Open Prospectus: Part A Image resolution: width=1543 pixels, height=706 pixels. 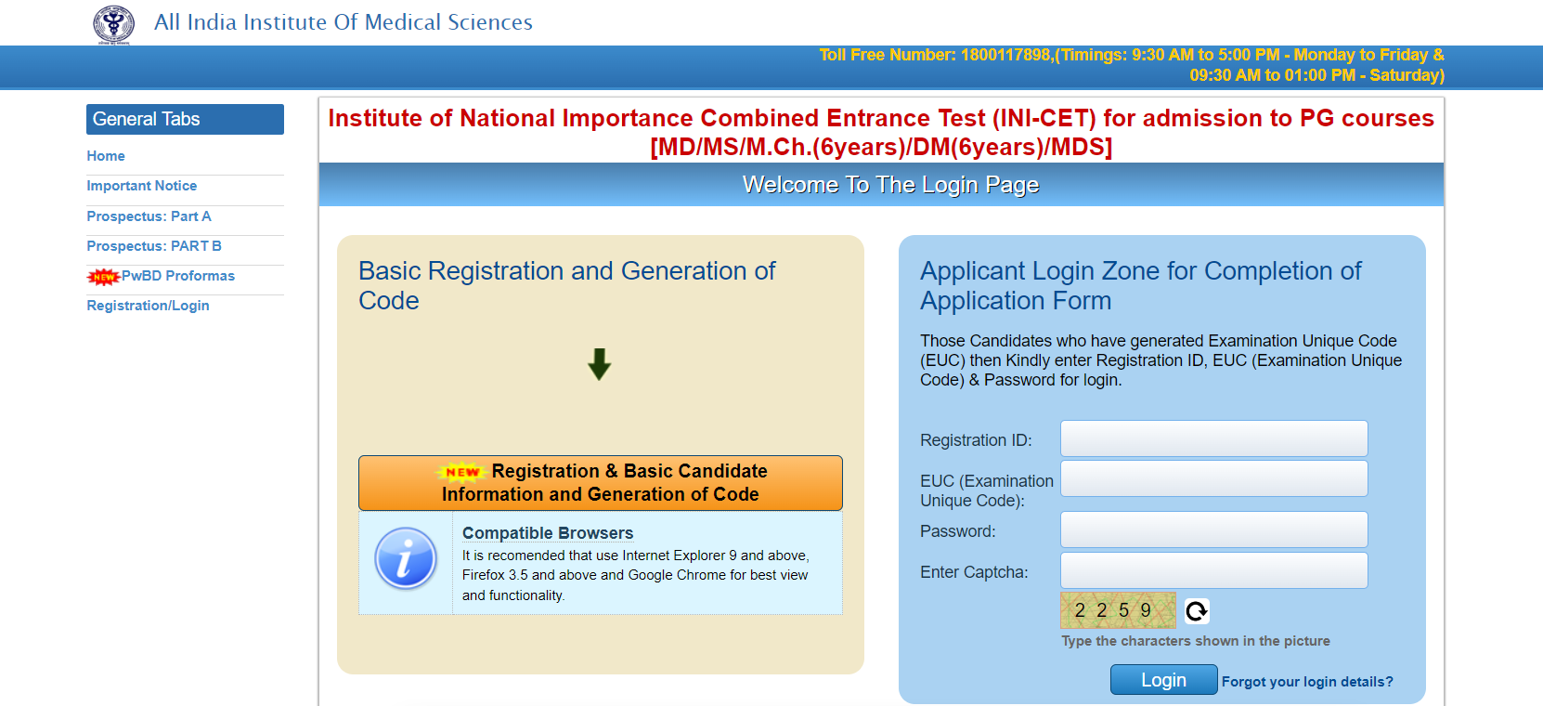(x=149, y=216)
